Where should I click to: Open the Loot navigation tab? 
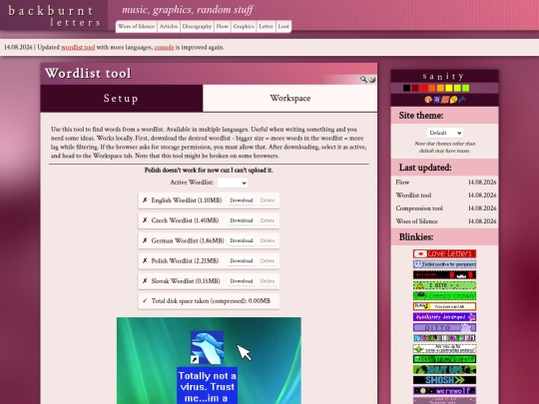coord(283,27)
